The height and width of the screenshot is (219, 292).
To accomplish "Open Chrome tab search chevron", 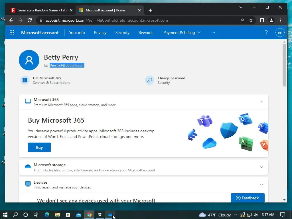I will (241, 7).
